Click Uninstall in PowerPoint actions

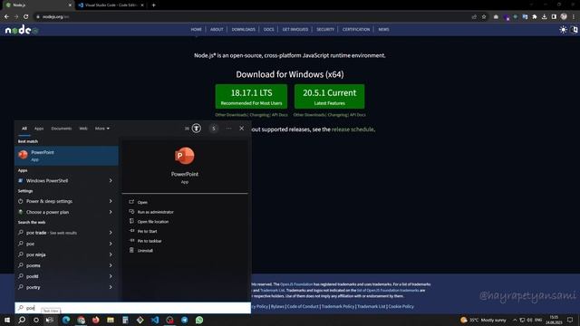click(x=145, y=250)
